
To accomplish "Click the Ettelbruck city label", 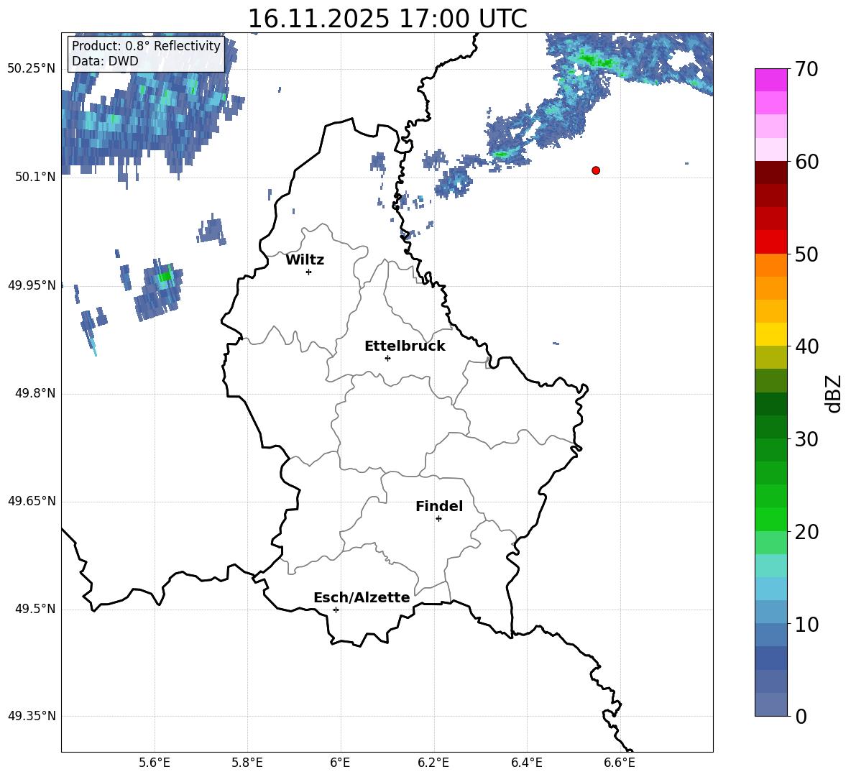I will point(405,346).
